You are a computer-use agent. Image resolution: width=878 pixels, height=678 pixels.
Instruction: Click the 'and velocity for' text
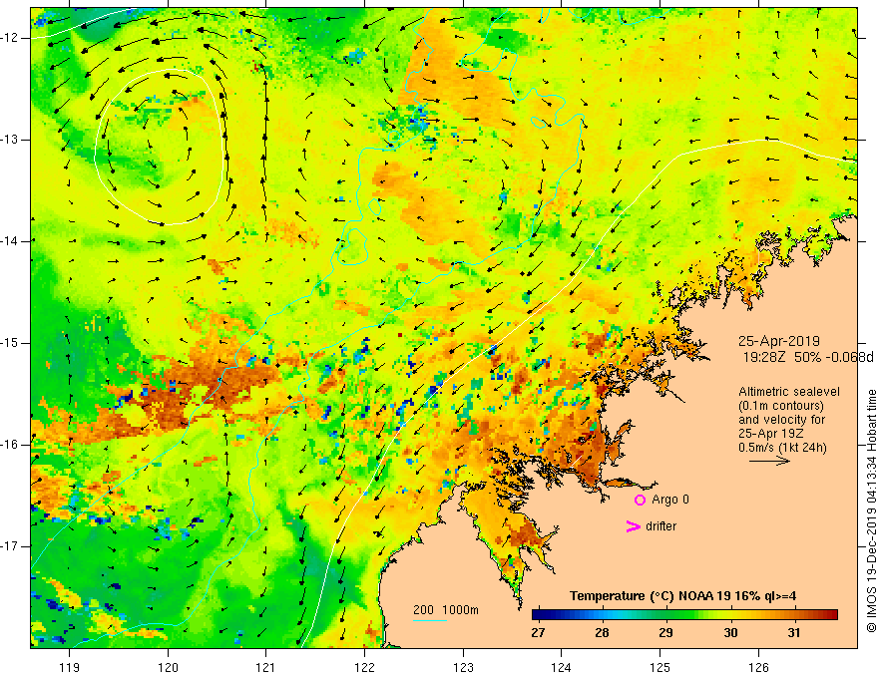tap(781, 420)
